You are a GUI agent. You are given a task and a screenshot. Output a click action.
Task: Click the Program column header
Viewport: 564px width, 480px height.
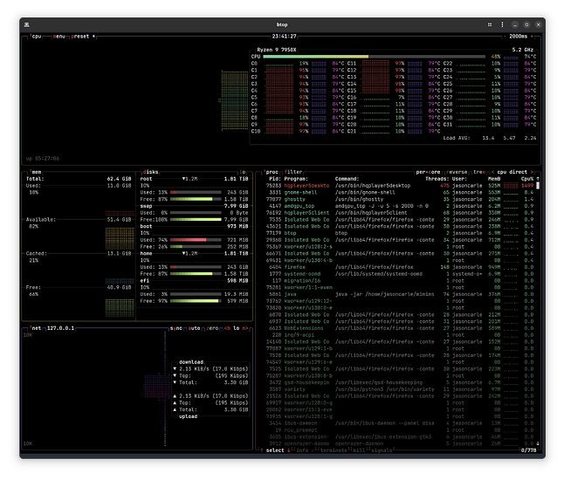click(298, 179)
